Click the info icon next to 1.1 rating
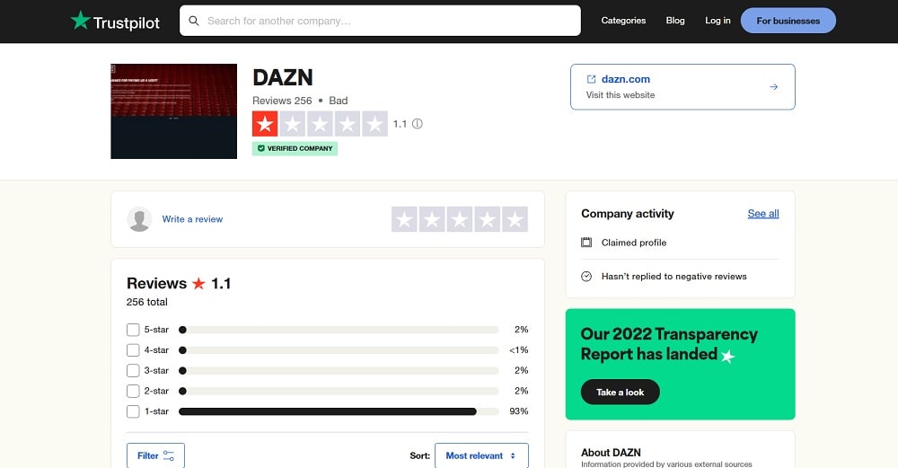Viewport: 898px width, 468px height. click(x=418, y=124)
